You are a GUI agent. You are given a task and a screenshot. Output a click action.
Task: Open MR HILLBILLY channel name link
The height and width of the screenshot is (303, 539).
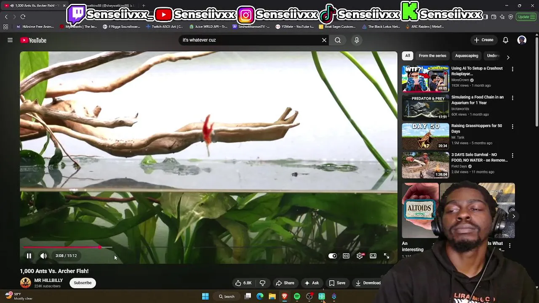click(x=48, y=280)
